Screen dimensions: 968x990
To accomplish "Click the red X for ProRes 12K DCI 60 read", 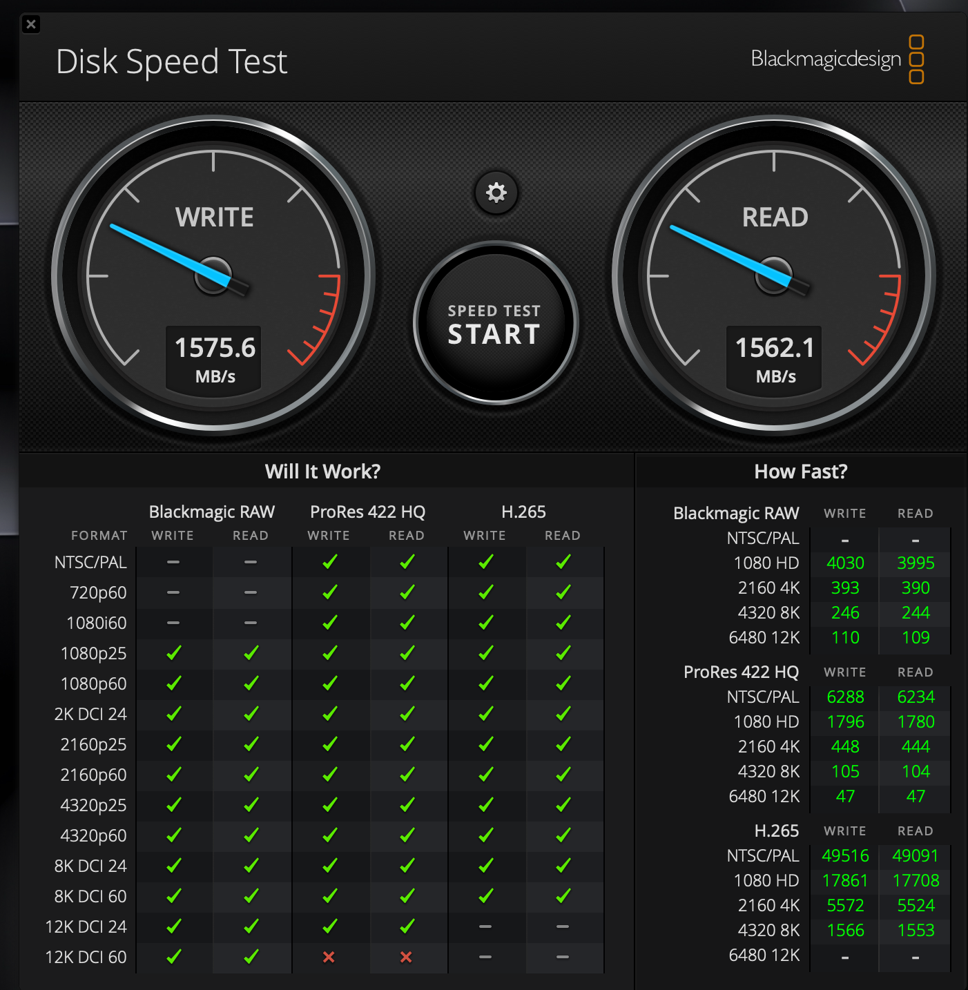I will tap(406, 957).
